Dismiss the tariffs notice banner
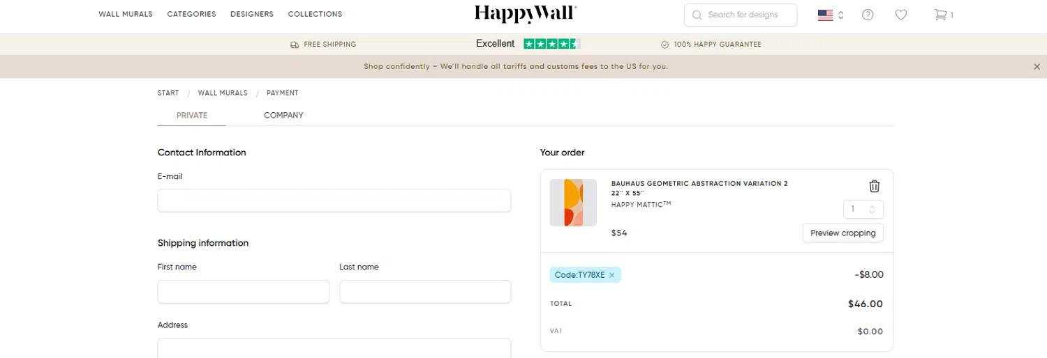 (x=1037, y=67)
